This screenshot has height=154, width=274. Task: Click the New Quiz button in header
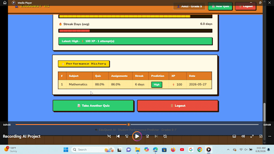coord(220,6)
